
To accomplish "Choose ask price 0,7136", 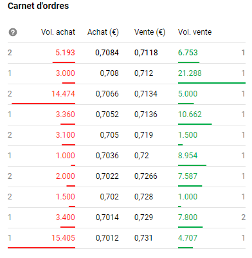I will coord(146,115).
